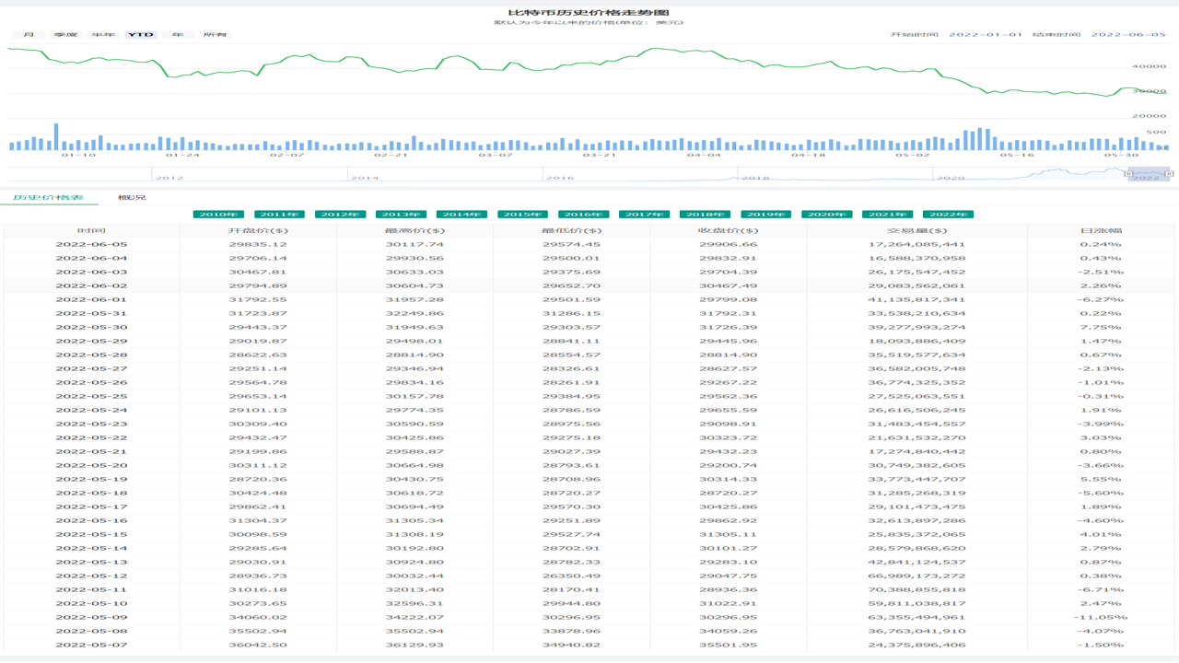Filter table by 2010年
The image size is (1179, 663).
[x=218, y=215]
